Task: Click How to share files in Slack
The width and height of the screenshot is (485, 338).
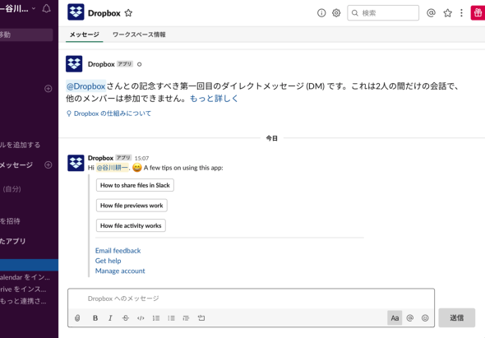Action: click(135, 185)
